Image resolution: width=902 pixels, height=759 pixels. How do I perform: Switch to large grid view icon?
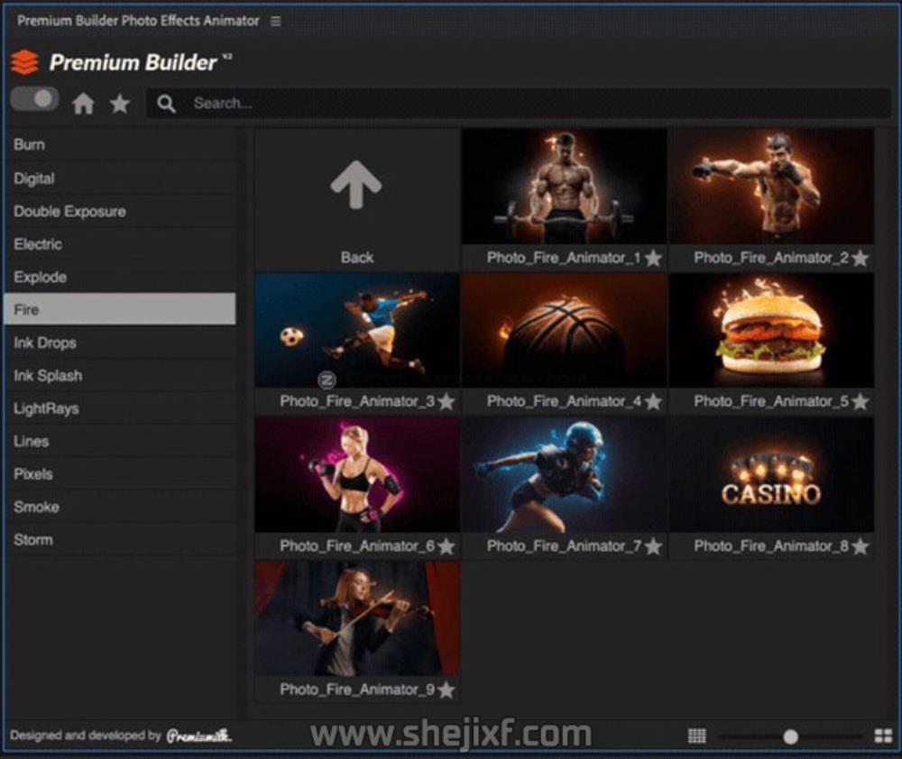pos(883,736)
